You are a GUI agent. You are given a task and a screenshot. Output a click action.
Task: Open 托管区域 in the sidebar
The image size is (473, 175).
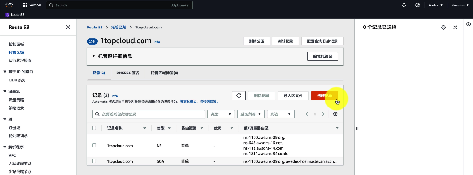(x=16, y=52)
